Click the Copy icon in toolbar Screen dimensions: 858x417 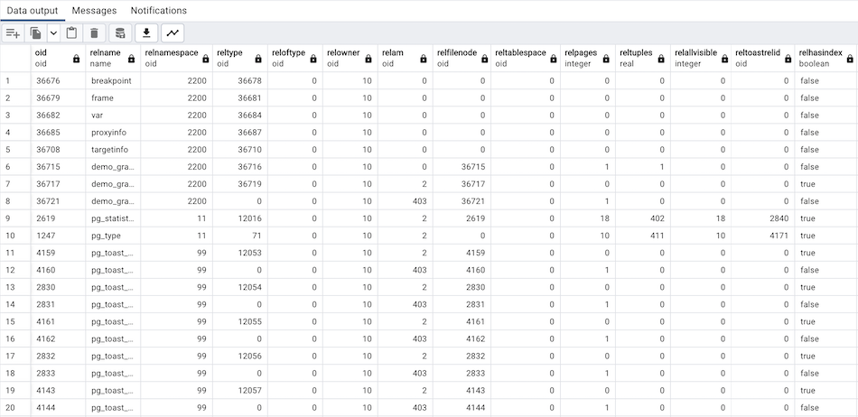coord(36,33)
